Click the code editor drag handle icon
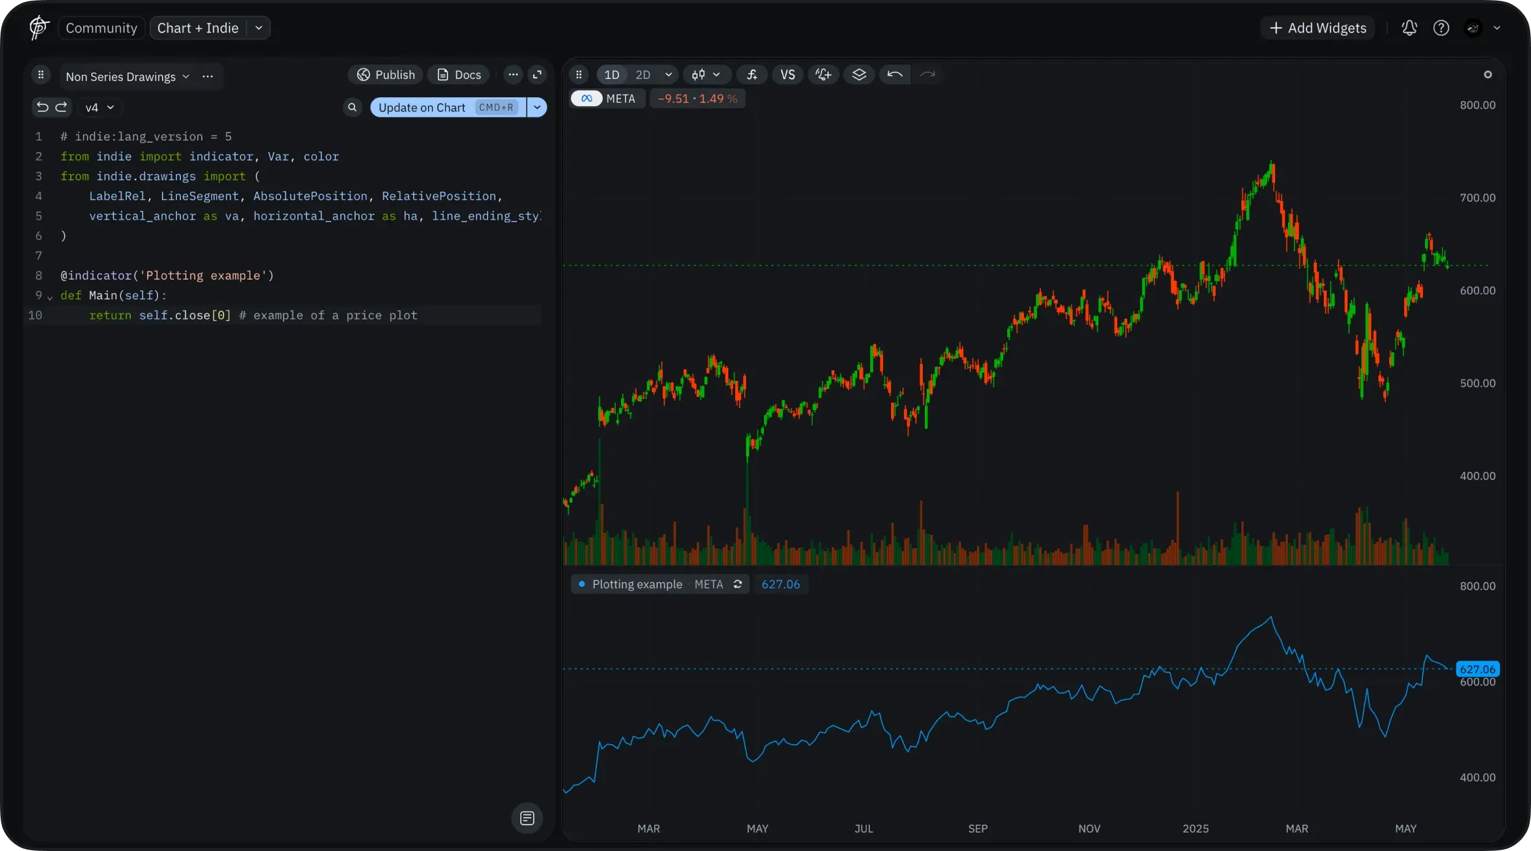 click(x=41, y=75)
